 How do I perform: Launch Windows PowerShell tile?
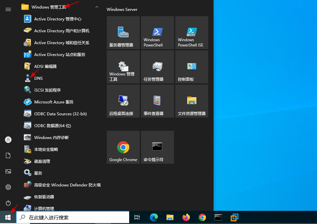click(x=157, y=33)
